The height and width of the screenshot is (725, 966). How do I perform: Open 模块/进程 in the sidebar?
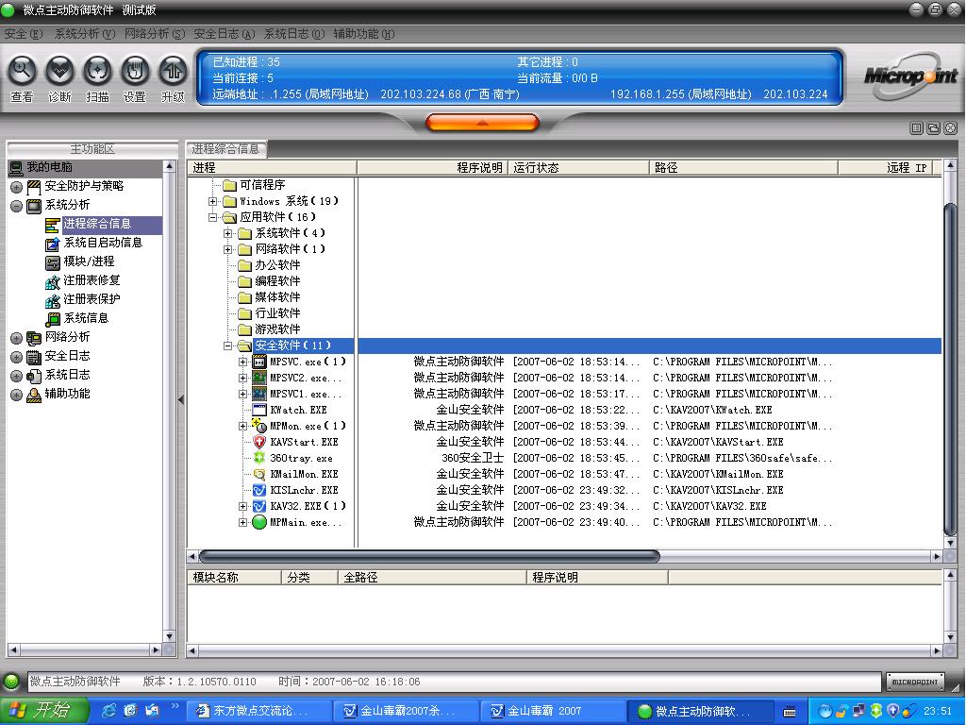click(89, 261)
